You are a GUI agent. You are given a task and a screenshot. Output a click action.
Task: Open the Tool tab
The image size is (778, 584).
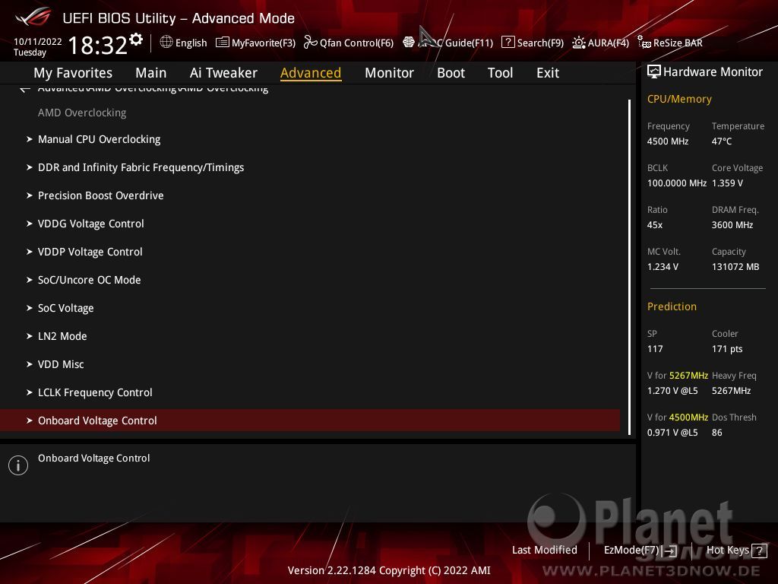pyautogui.click(x=500, y=73)
